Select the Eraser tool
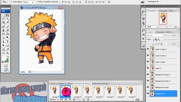Viewport: 181px width, 102px height. coord(3,34)
